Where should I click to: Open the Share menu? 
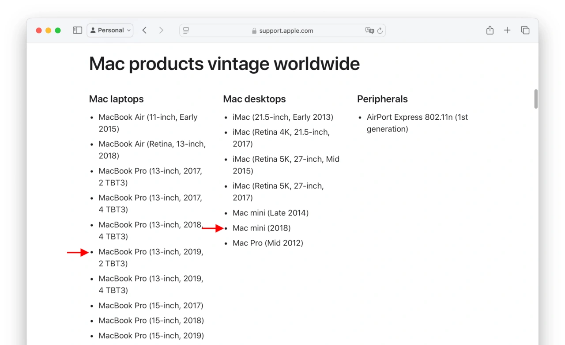[x=490, y=30]
